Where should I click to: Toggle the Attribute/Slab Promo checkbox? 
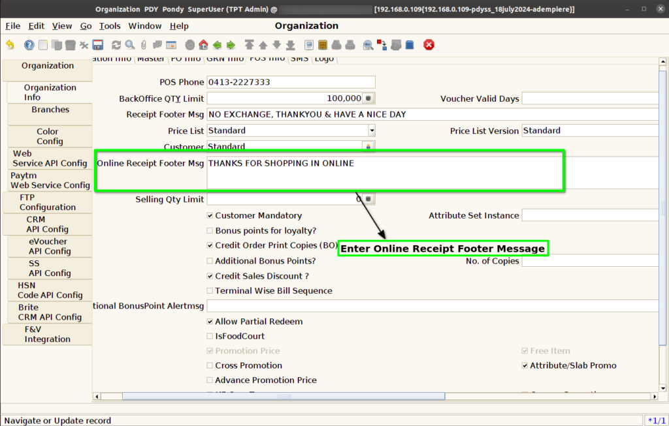click(525, 365)
